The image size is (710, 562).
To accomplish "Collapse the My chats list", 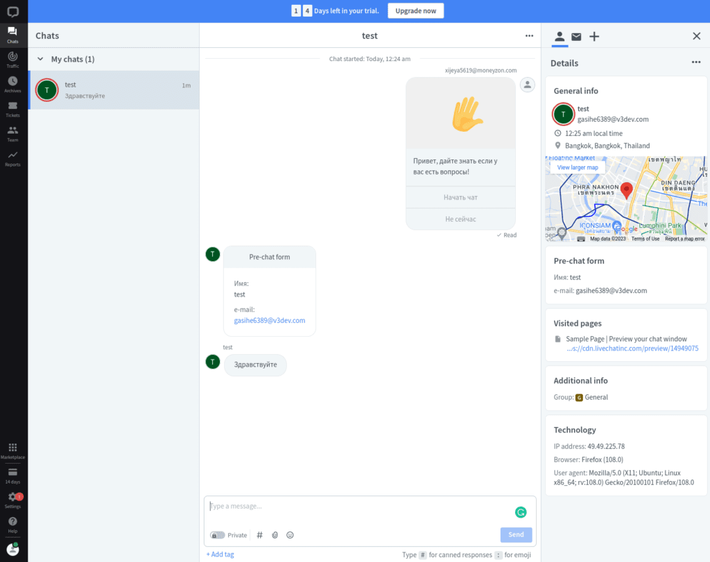I will (x=40, y=60).
